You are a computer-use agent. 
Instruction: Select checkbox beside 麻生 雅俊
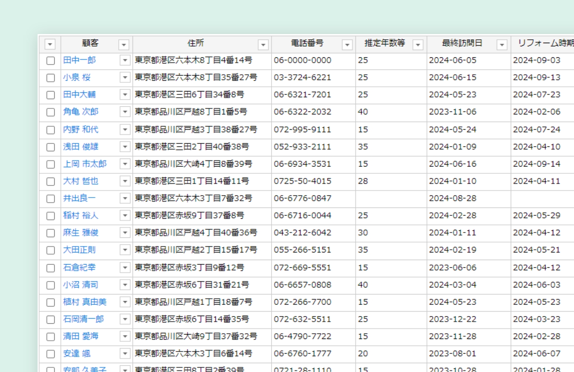click(x=50, y=233)
